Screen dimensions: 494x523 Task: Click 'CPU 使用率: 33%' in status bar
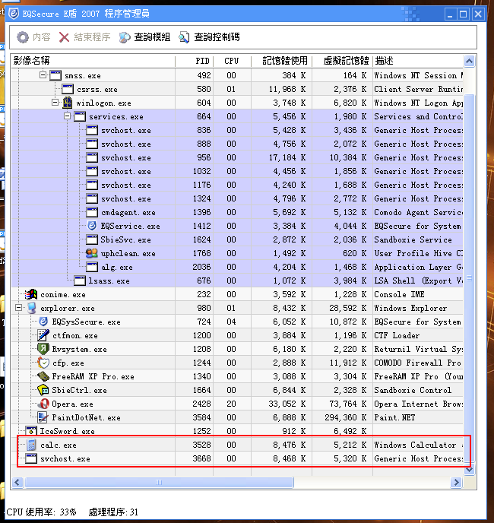pos(41,512)
